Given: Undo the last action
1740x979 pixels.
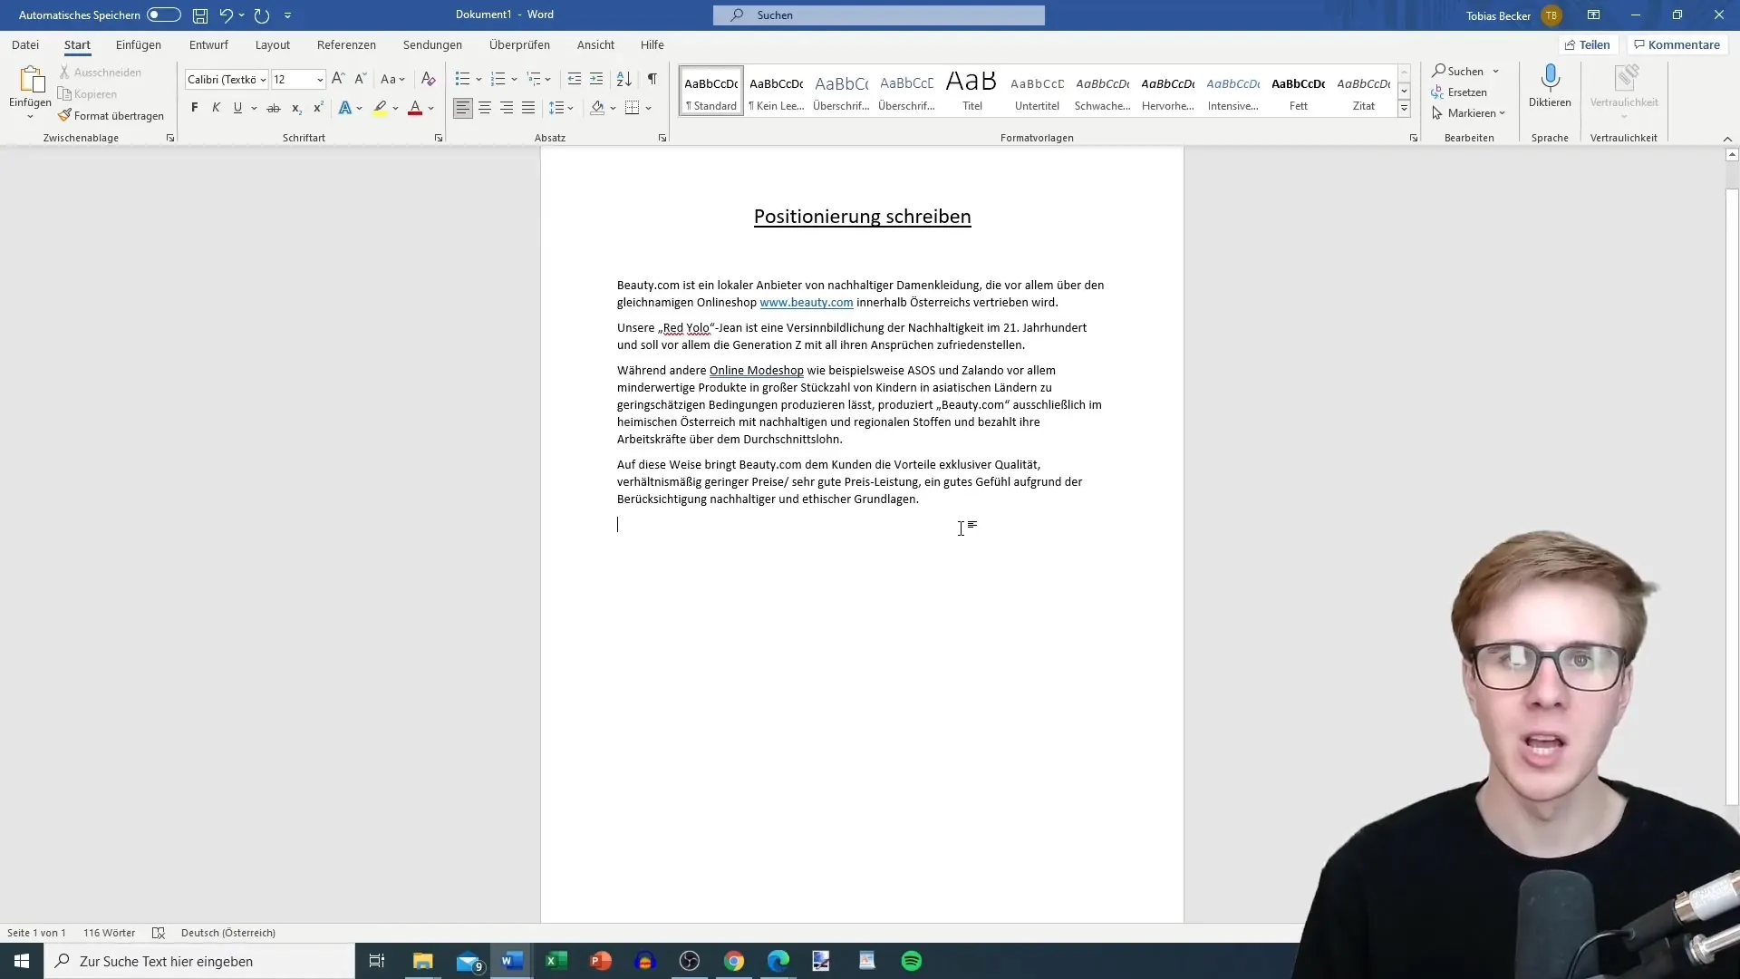Looking at the screenshot, I should click(x=226, y=15).
